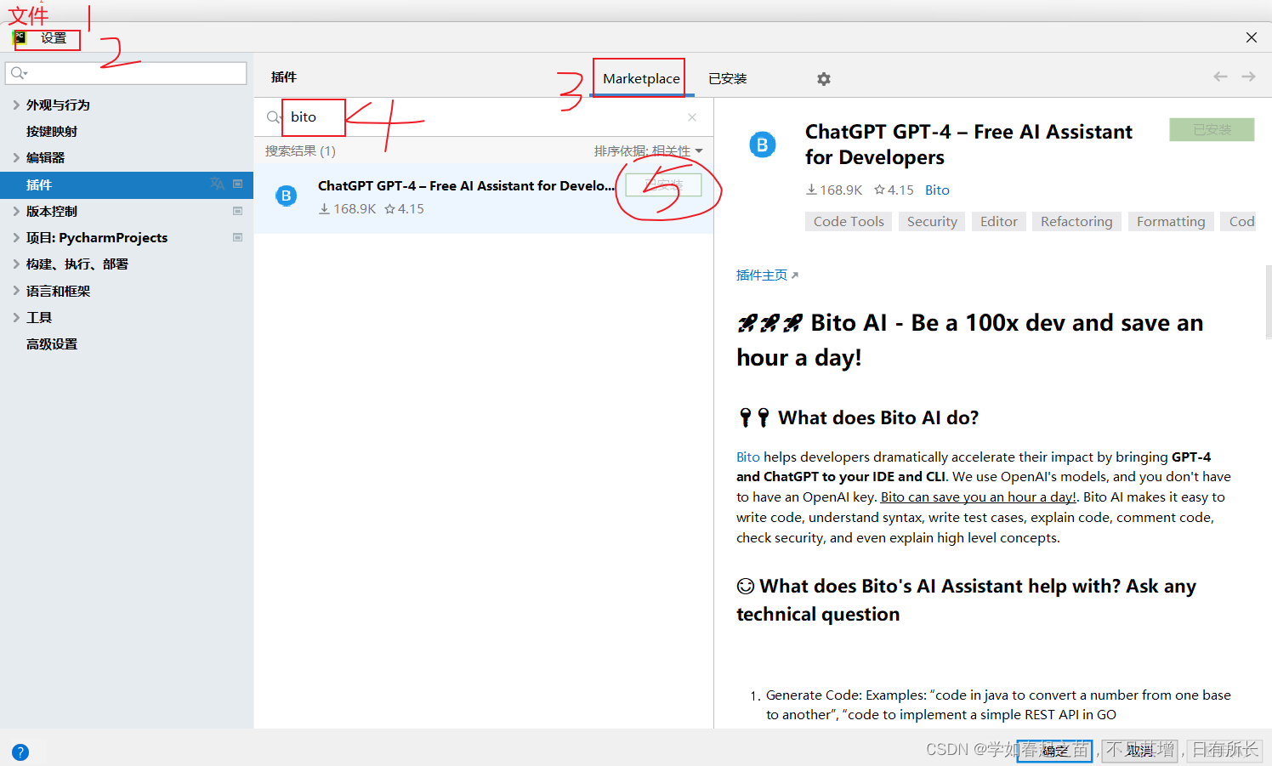1272x766 pixels.
Task: Expand the 外观与行为 tree node
Action: [16, 105]
